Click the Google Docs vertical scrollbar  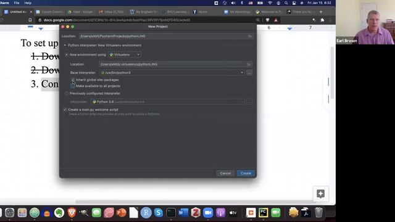pos(333,73)
